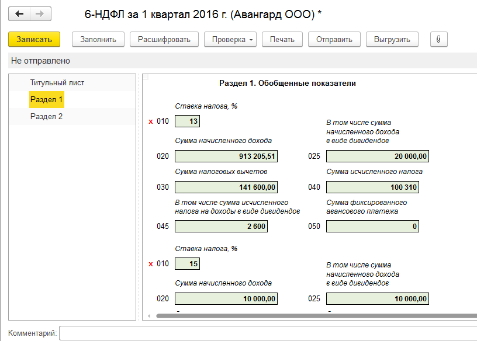The height and width of the screenshot is (341, 477).
Task: Open the paperclip attachments button
Action: click(438, 39)
